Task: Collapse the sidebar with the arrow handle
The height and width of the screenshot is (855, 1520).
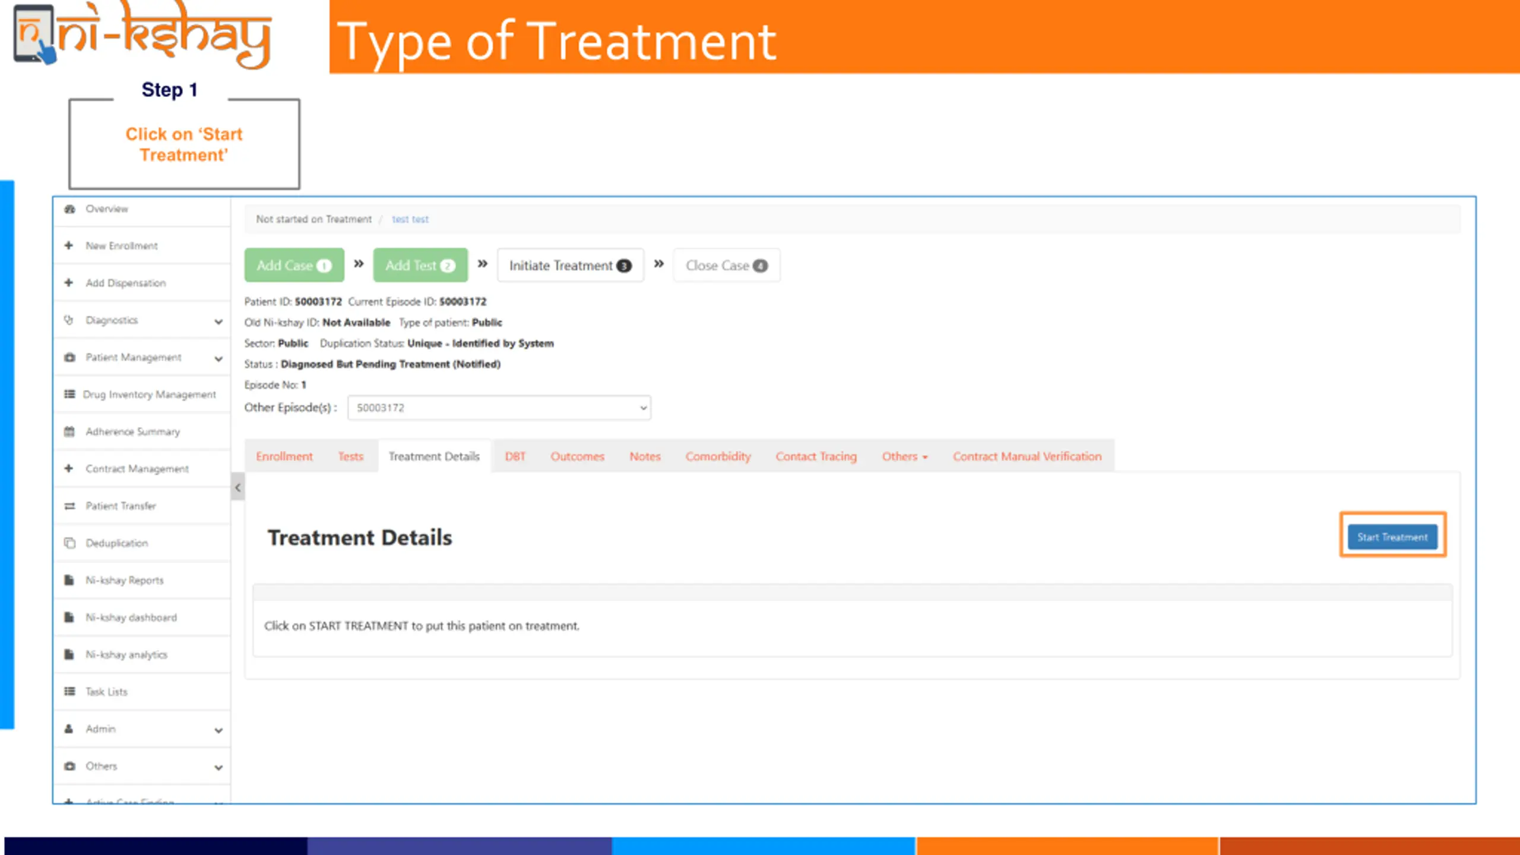Action: (237, 487)
